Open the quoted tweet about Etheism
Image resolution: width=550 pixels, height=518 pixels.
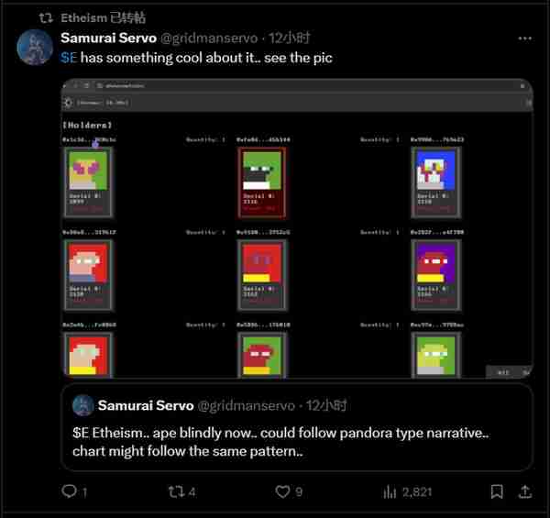(297, 427)
